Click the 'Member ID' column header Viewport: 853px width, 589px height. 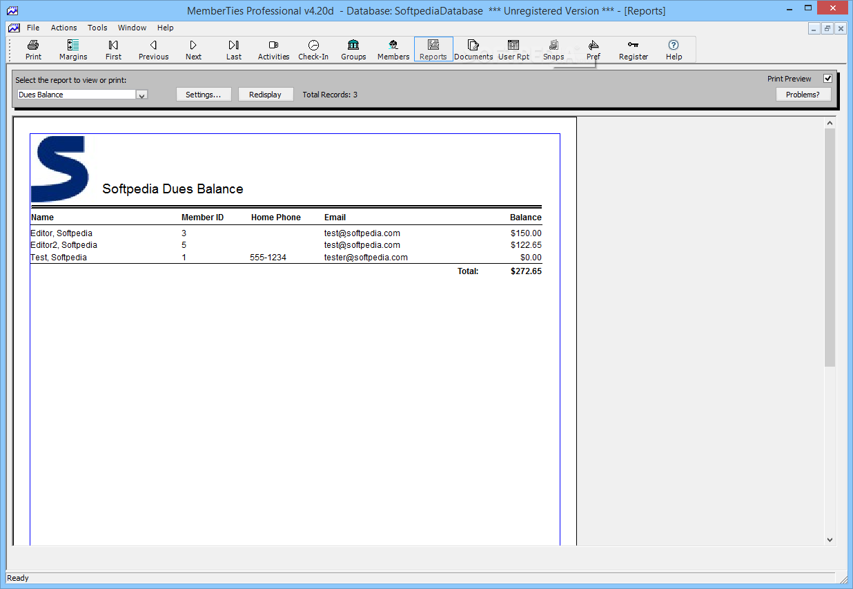[x=203, y=218]
